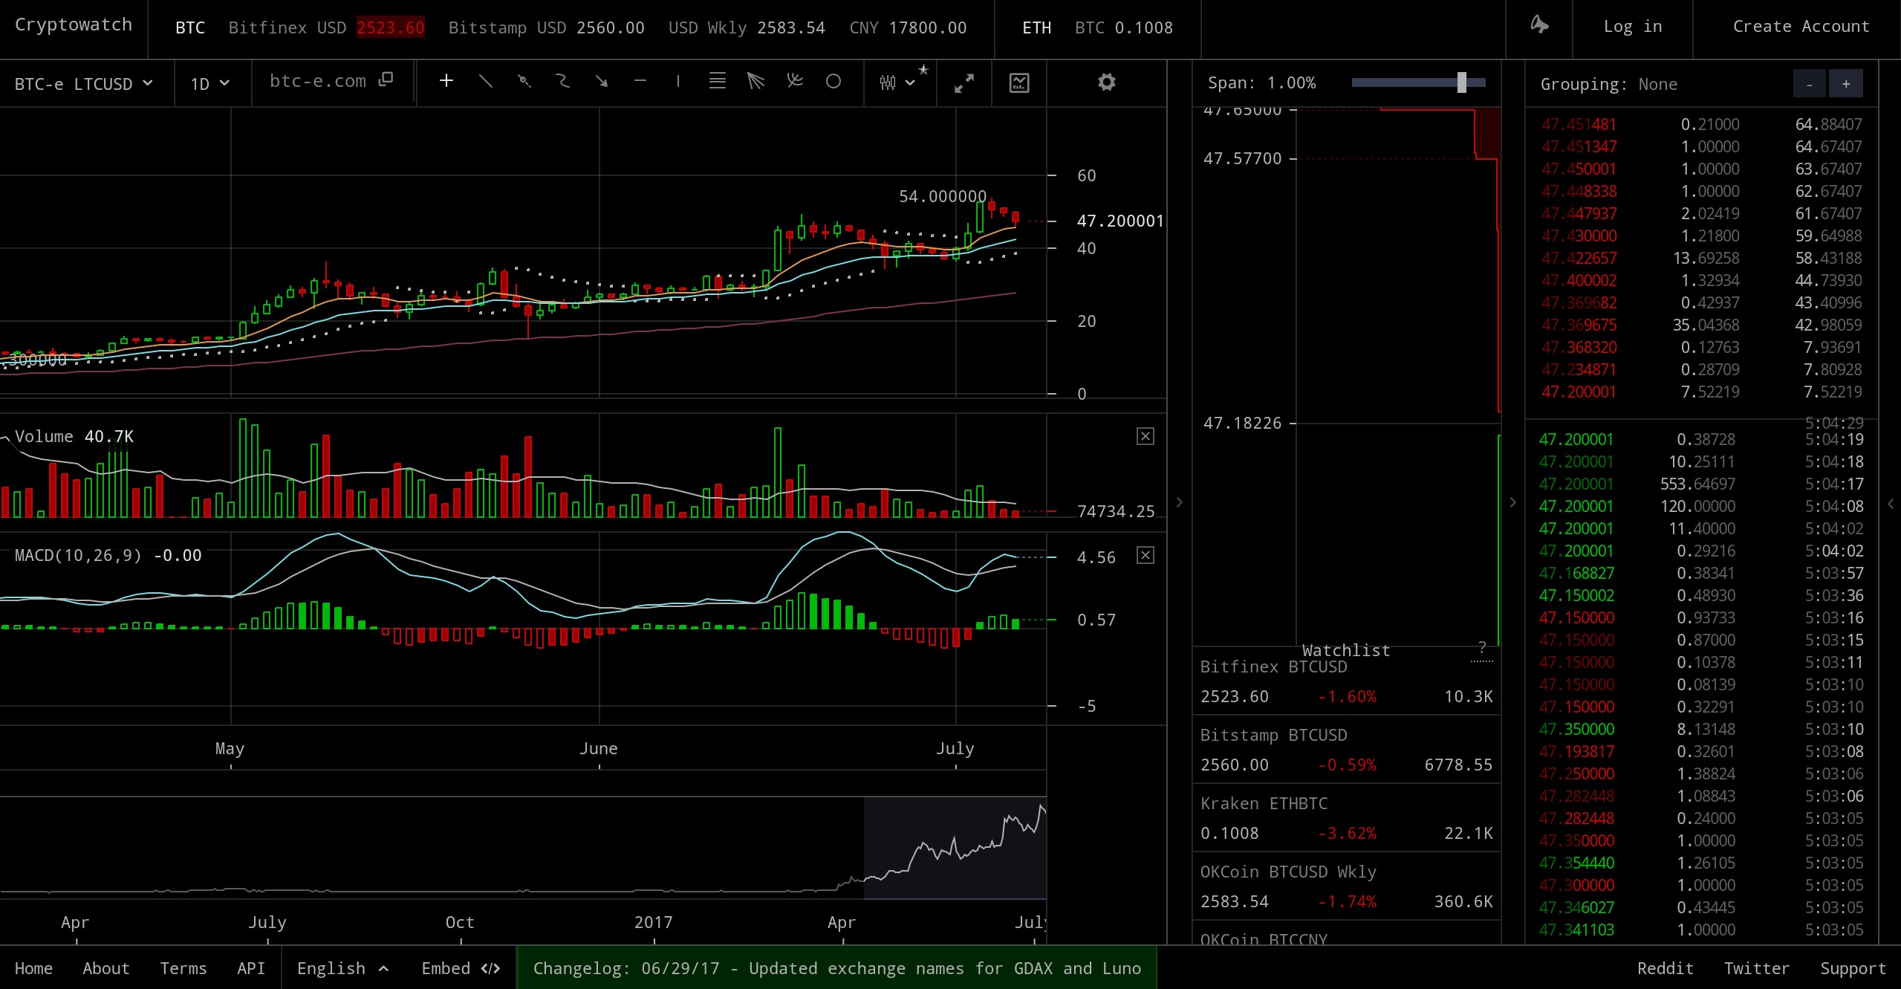This screenshot has width=1901, height=989.
Task: Click the Span slider handle
Action: (1461, 82)
